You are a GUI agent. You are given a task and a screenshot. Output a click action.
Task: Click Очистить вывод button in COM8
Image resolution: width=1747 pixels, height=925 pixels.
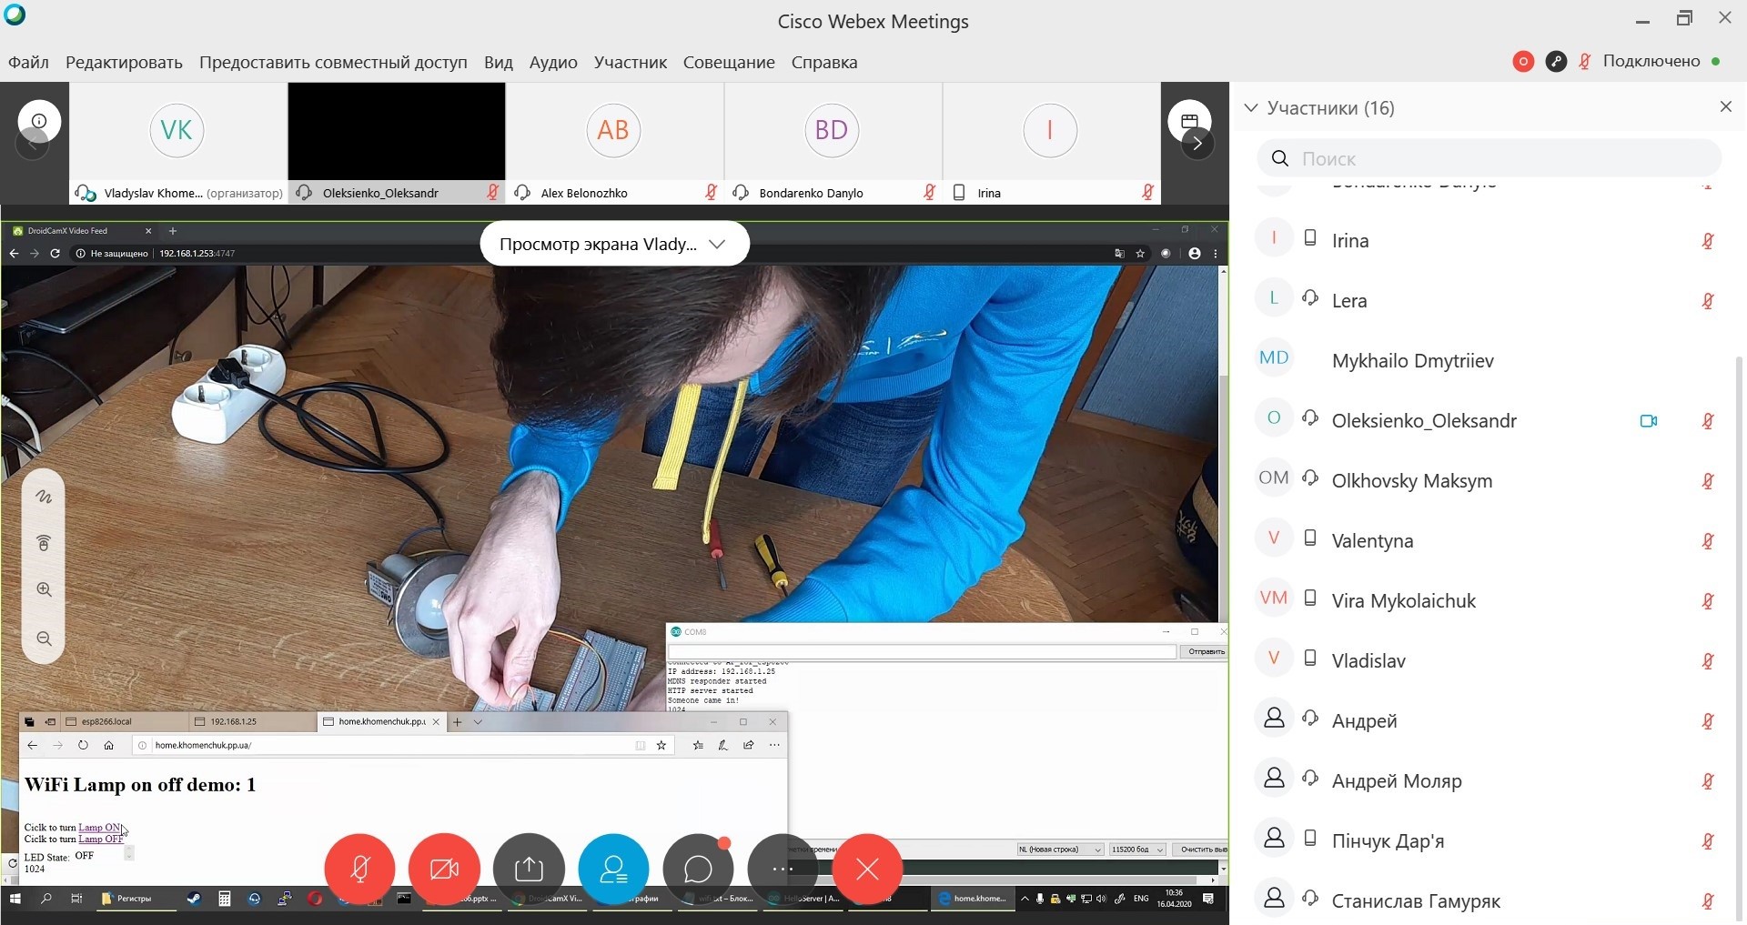[x=1200, y=849]
